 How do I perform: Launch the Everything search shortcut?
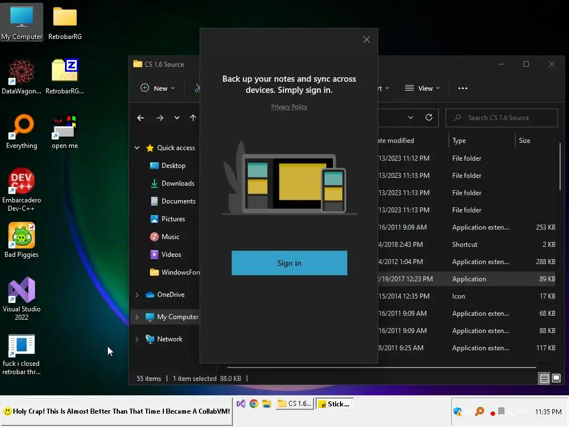pos(22,131)
